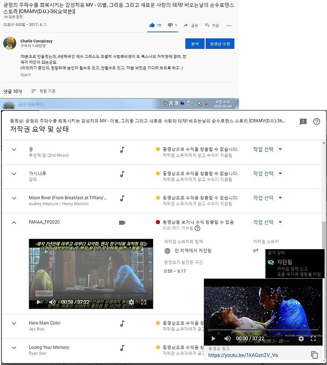
Task: Expand the 궁 claim row
Action: click(14, 150)
